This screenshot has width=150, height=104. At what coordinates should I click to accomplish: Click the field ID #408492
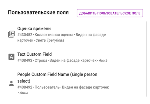click(25, 87)
